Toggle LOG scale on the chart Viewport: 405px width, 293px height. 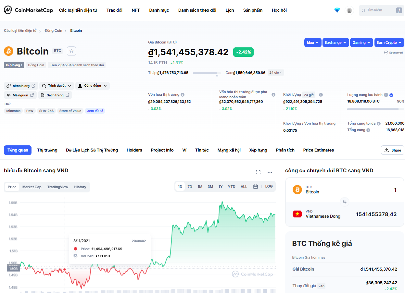pyautogui.click(x=269, y=186)
